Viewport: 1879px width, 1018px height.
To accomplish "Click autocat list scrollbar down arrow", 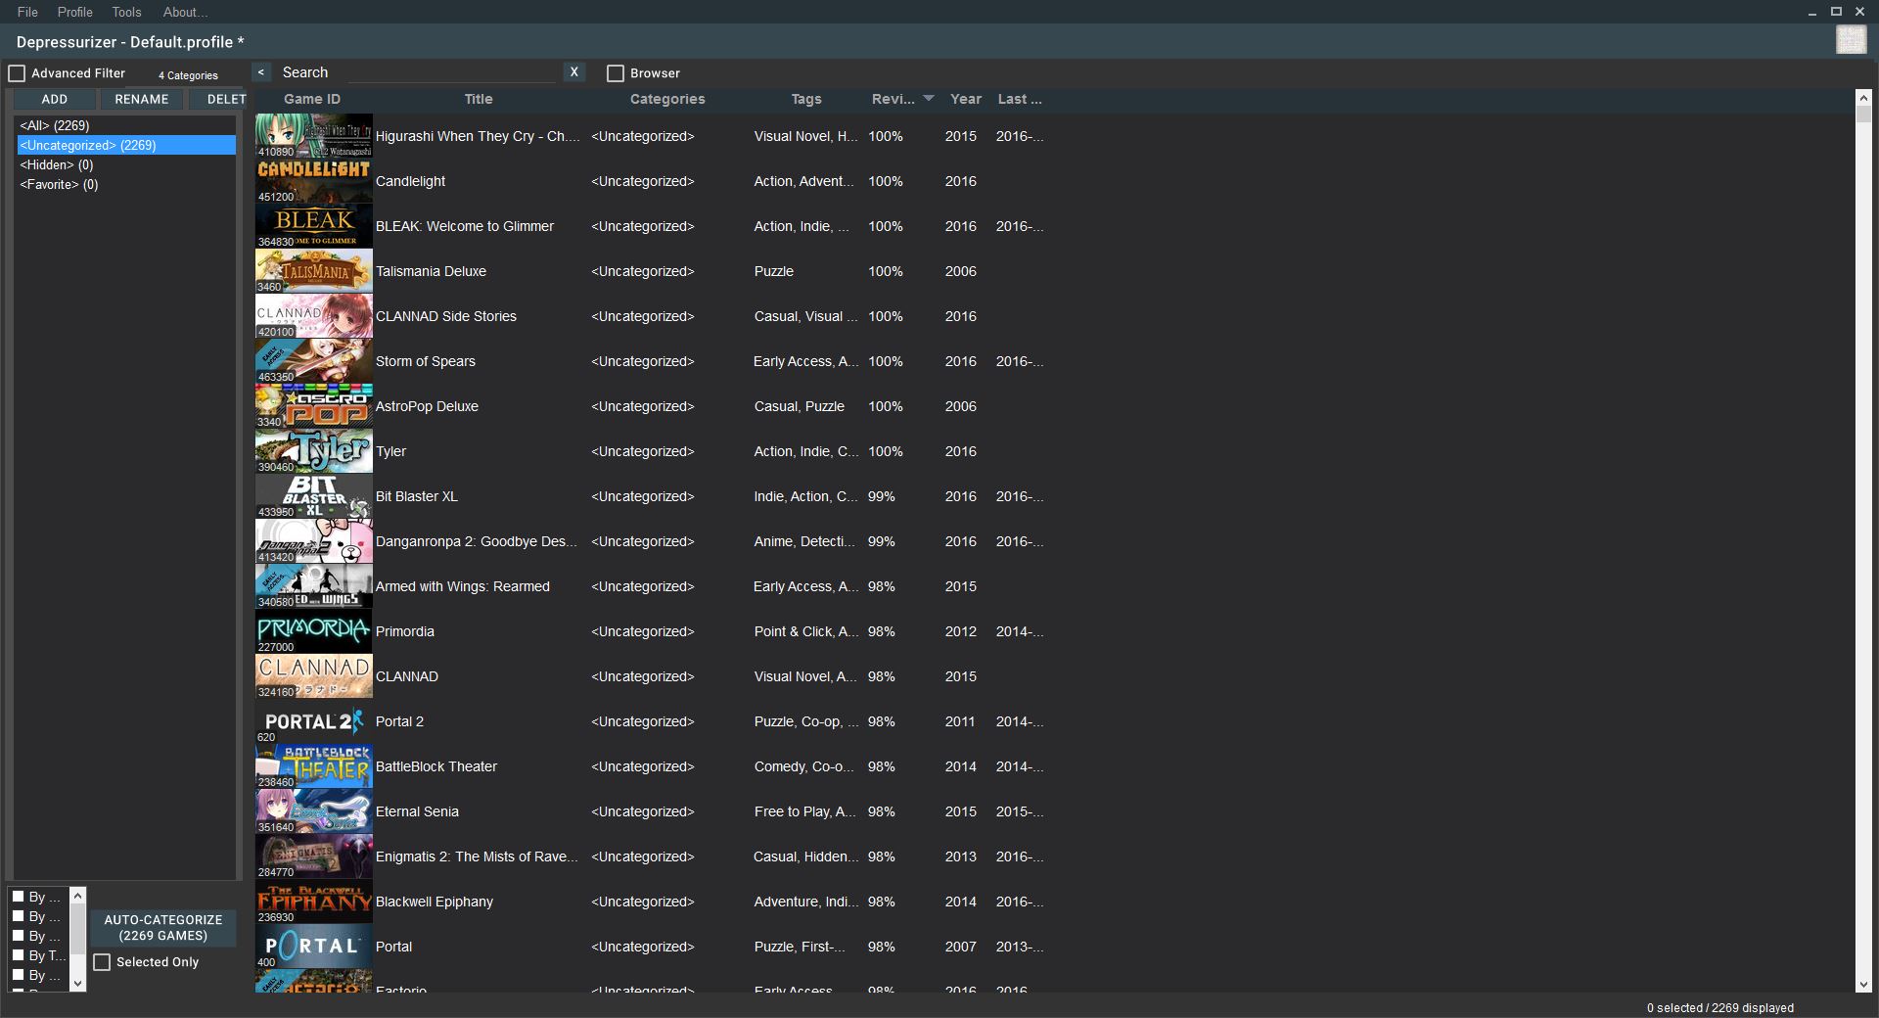I will [x=77, y=984].
